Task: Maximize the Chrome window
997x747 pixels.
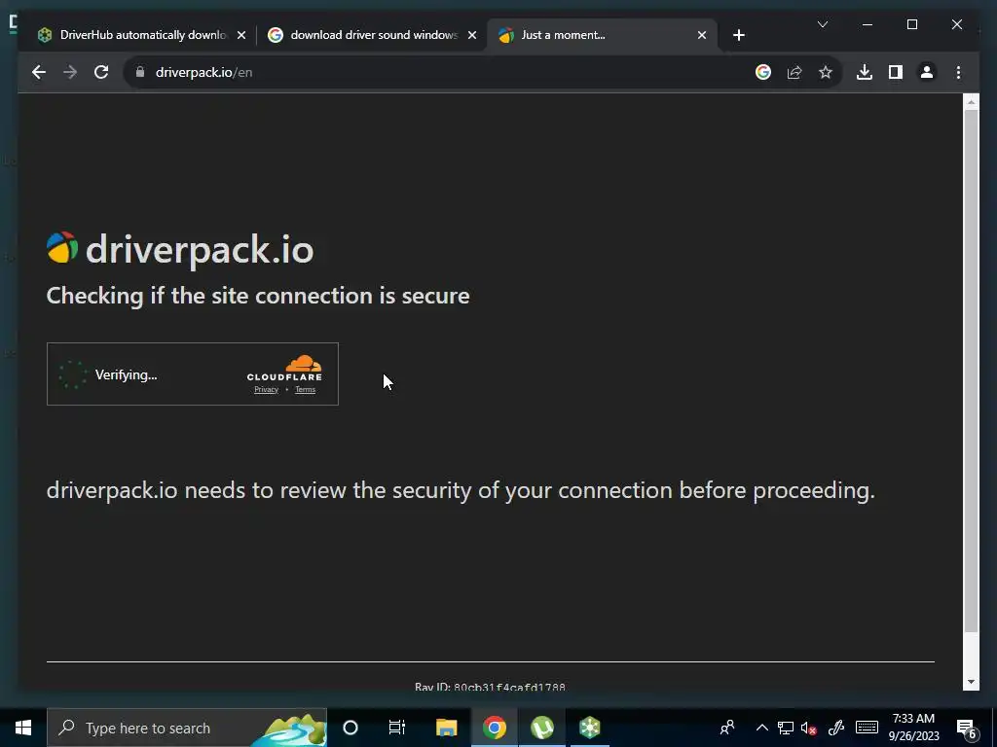Action: pos(912,24)
